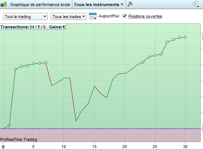This screenshot has width=203, height=150.
Task: Open the Tous les trades dropdown
Action: point(69,17)
